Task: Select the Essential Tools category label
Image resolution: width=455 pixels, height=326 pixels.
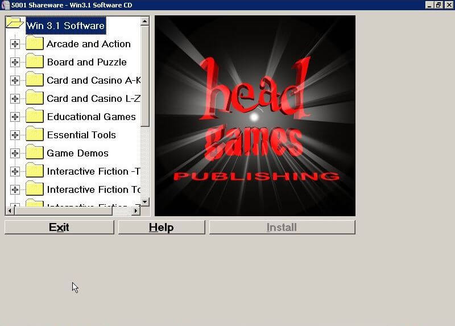Action: tap(81, 135)
